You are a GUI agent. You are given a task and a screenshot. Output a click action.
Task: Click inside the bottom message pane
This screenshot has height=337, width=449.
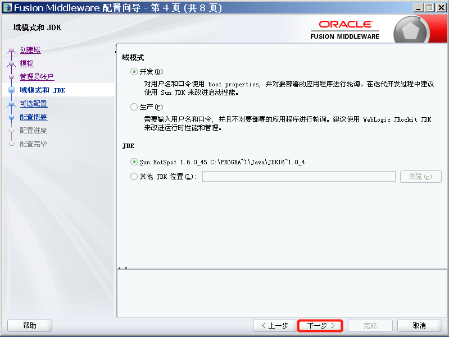tap(282, 293)
